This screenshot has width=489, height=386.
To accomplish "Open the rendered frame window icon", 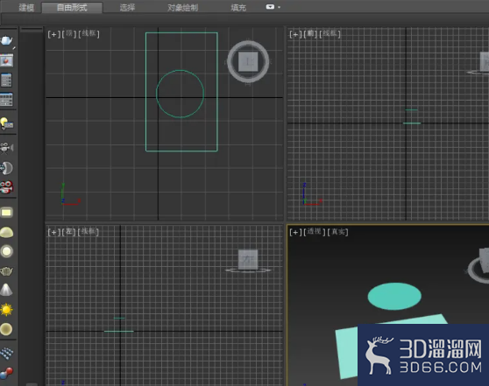I will (x=6, y=60).
